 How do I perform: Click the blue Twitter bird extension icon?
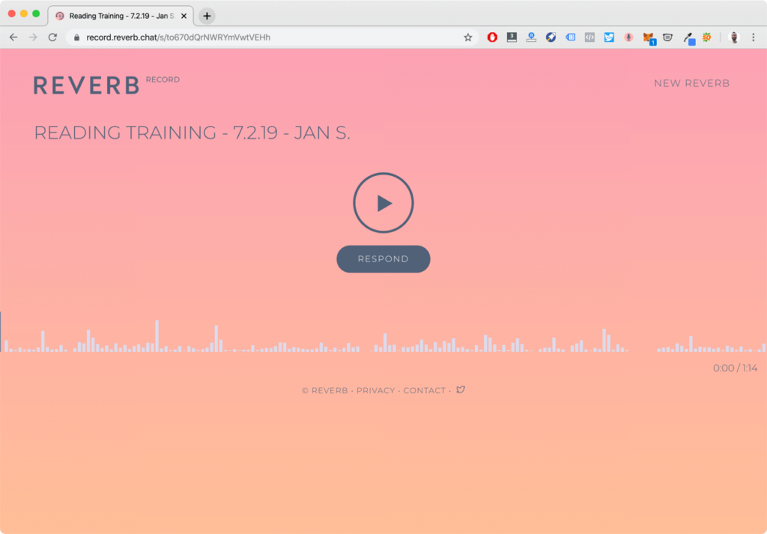tap(609, 37)
